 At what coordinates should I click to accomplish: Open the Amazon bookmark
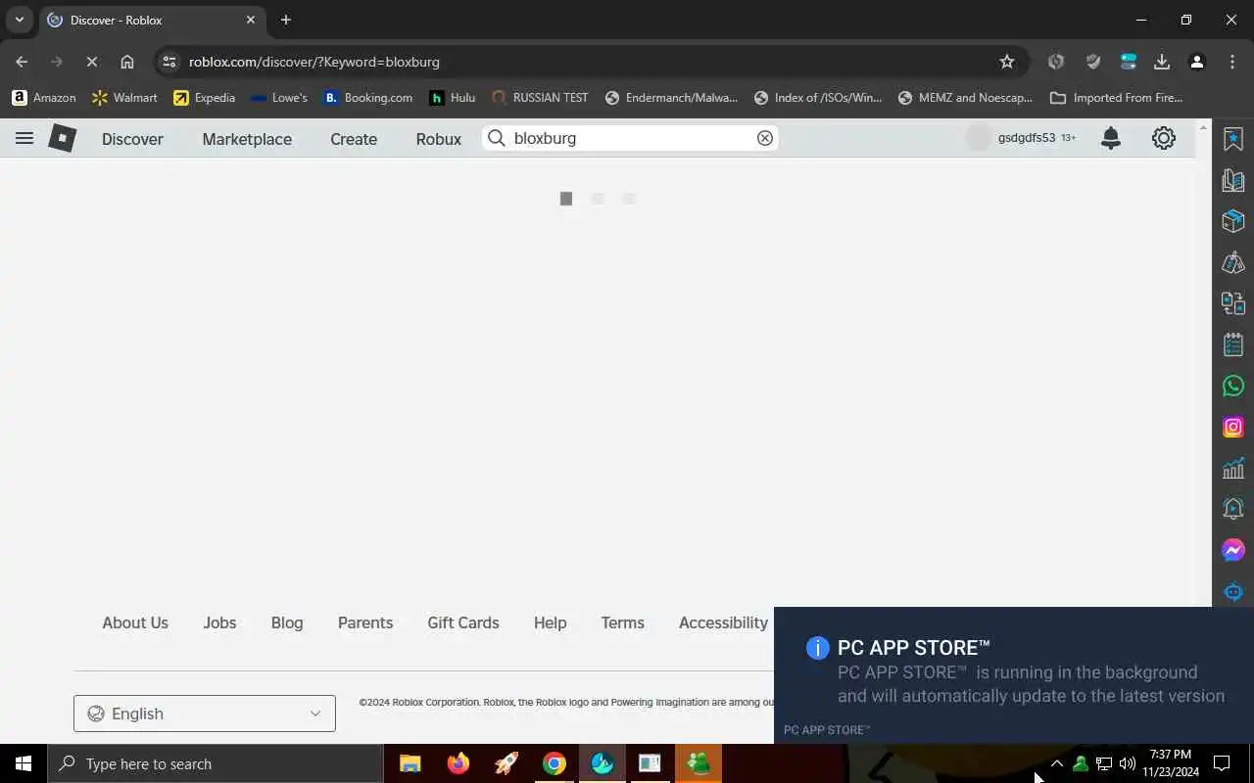point(44,98)
